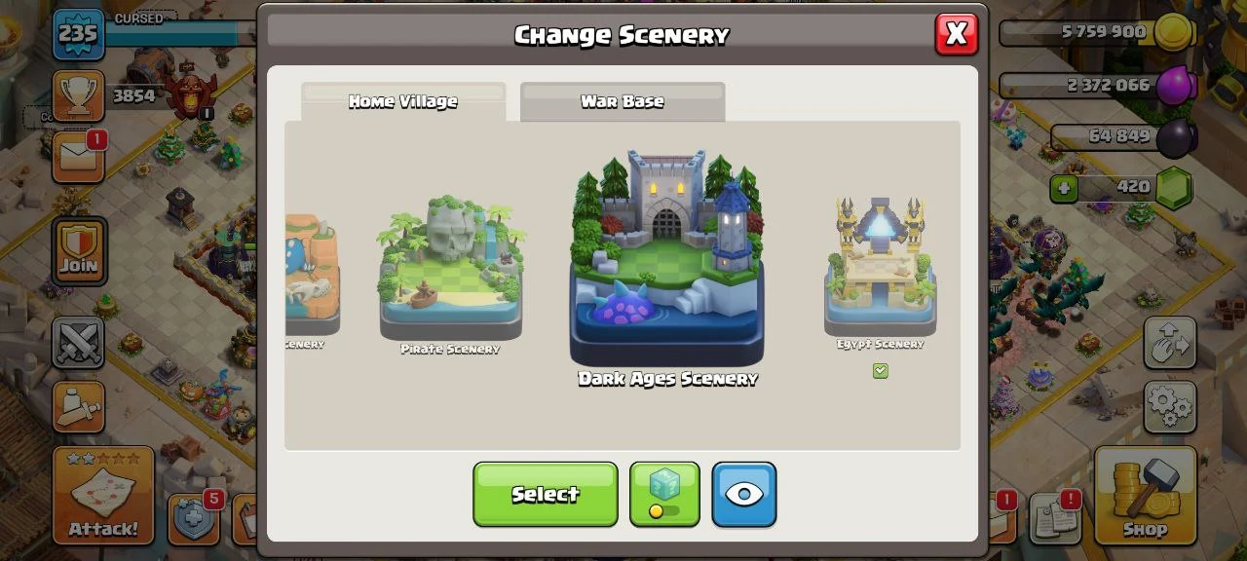Viewport: 1247px width, 561px height.
Task: Preview scenery with the eye button
Action: (x=744, y=495)
